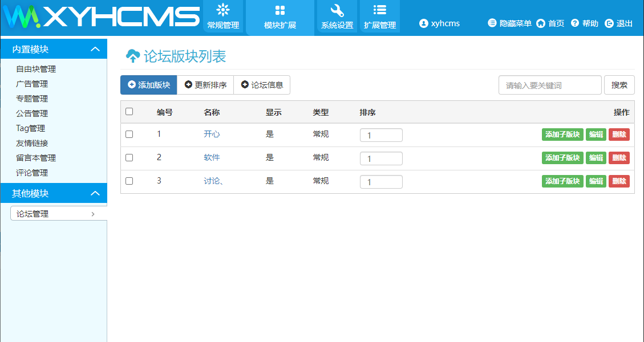
Task: Collapse the 其他模块 sidebar section
Action: (x=95, y=193)
